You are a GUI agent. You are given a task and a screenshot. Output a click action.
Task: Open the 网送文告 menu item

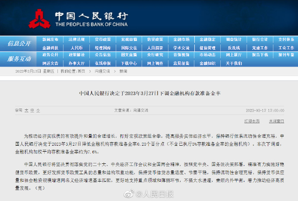[x=50, y=63]
